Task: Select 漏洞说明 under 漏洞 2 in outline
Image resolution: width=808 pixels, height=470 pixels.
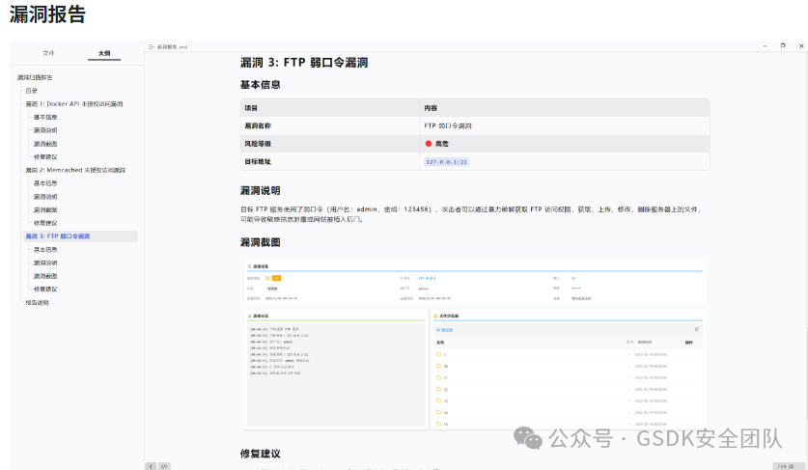Action: click(45, 196)
